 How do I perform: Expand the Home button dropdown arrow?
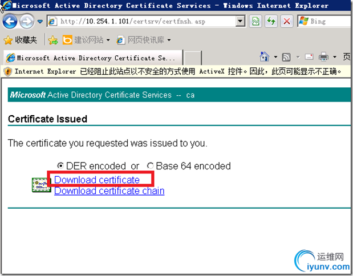click(275, 57)
